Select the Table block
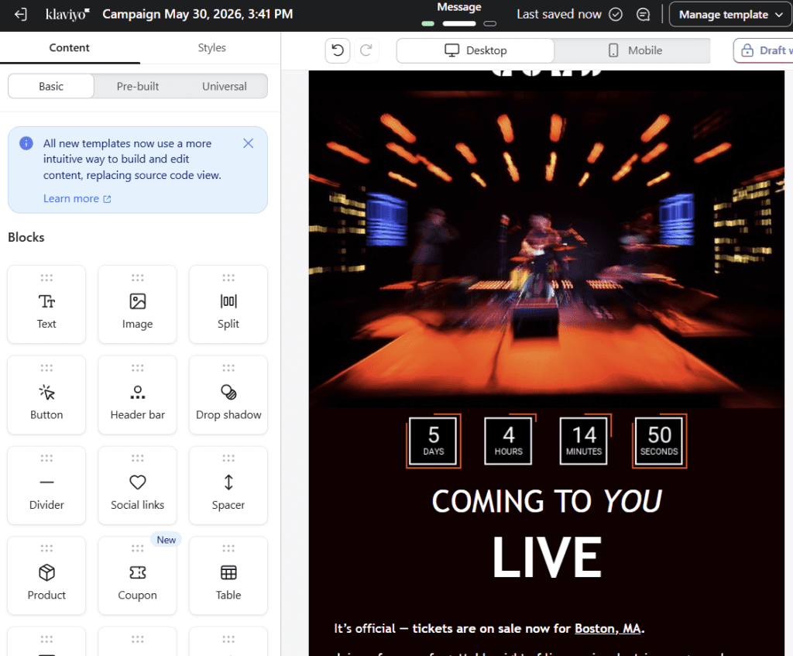Viewport: 793px width, 656px height. 228,575
